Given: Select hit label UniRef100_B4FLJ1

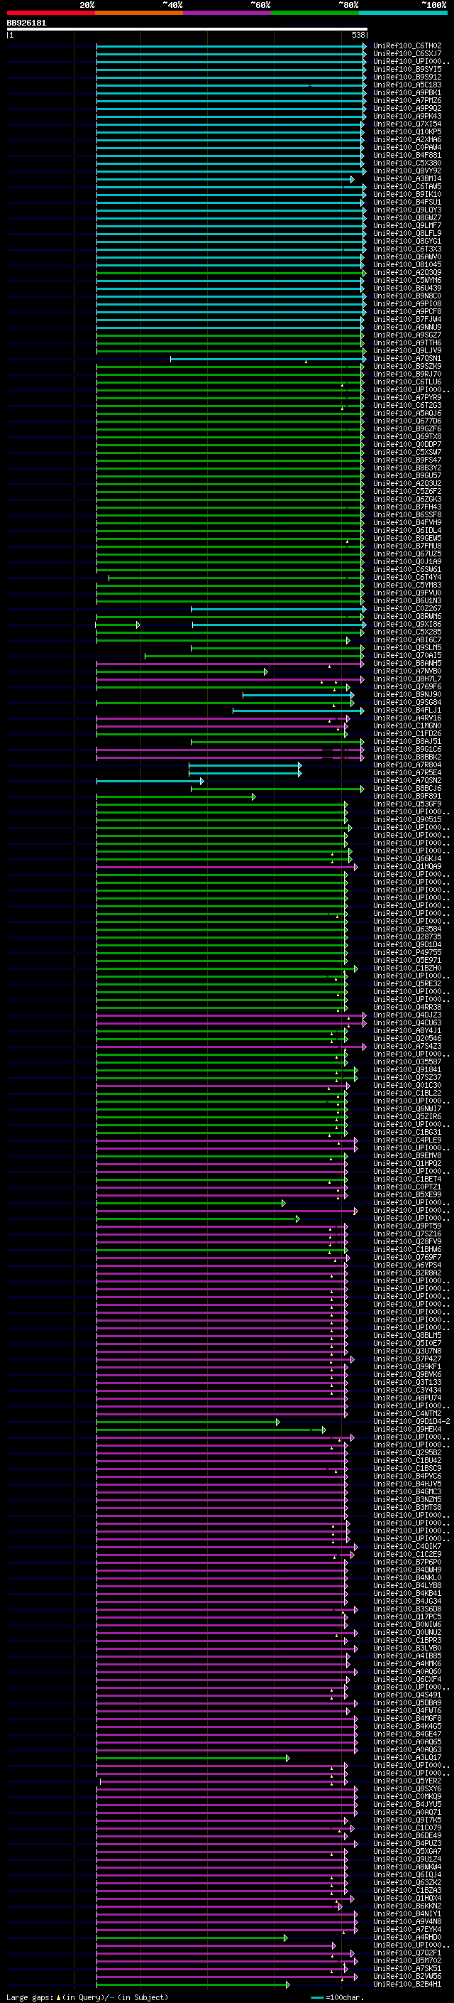Looking at the screenshot, I should [407, 710].
